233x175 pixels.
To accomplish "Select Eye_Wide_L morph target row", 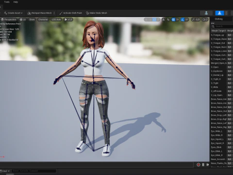I will click(x=222, y=131).
